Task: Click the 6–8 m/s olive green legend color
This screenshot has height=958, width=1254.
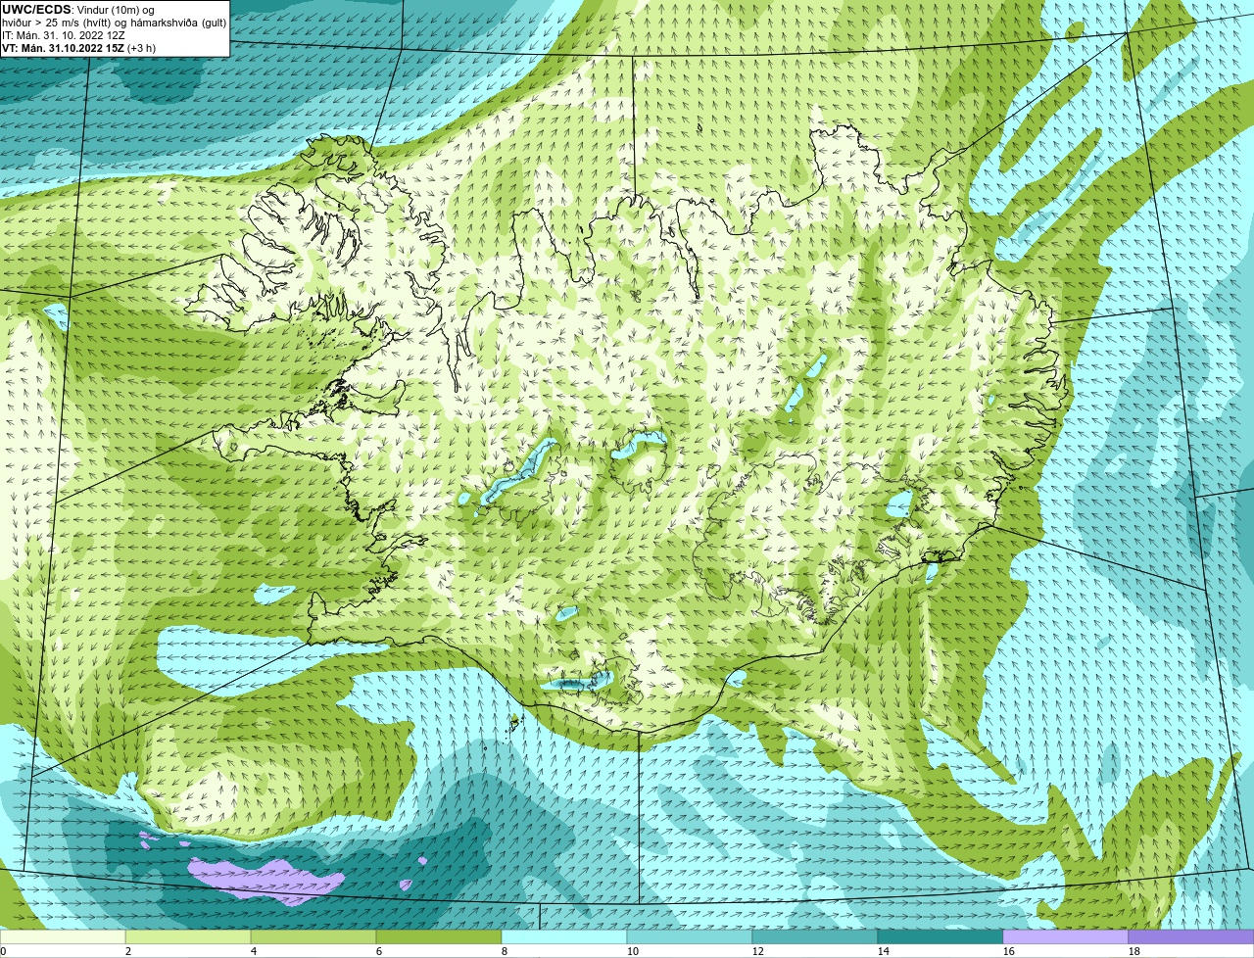Action: 439,936
